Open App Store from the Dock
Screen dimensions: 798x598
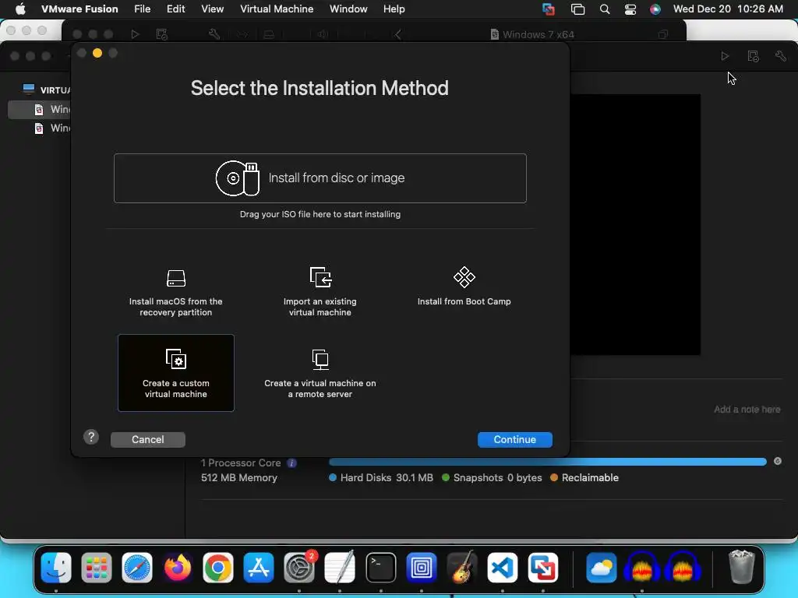point(259,568)
